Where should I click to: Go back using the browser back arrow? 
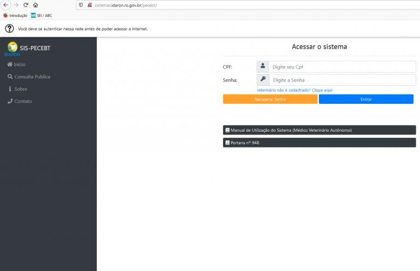click(6, 5)
